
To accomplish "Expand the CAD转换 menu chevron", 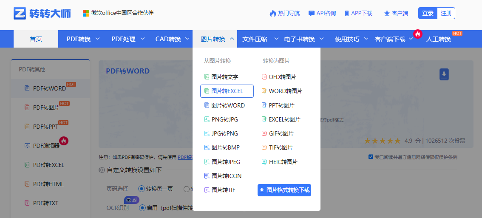I will tap(187, 39).
